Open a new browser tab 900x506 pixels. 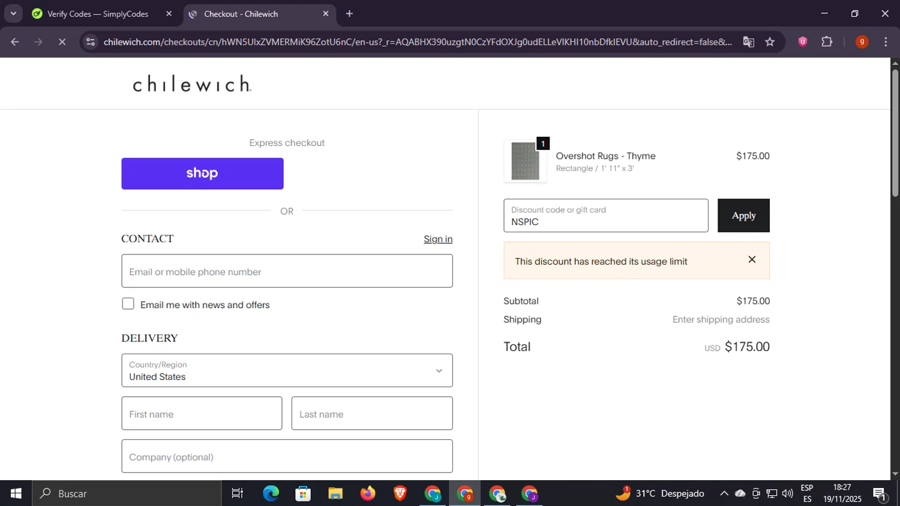coord(349,14)
